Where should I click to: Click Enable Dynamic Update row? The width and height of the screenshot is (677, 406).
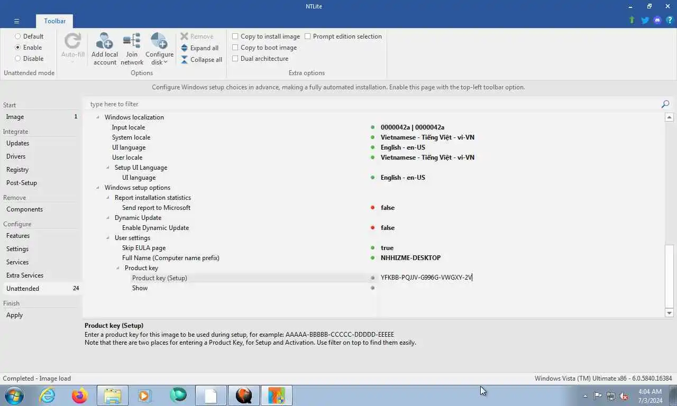[374, 228]
